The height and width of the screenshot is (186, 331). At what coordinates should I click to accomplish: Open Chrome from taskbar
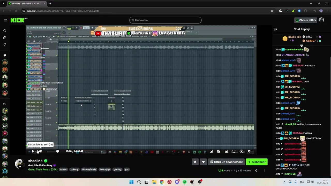(x=162, y=182)
